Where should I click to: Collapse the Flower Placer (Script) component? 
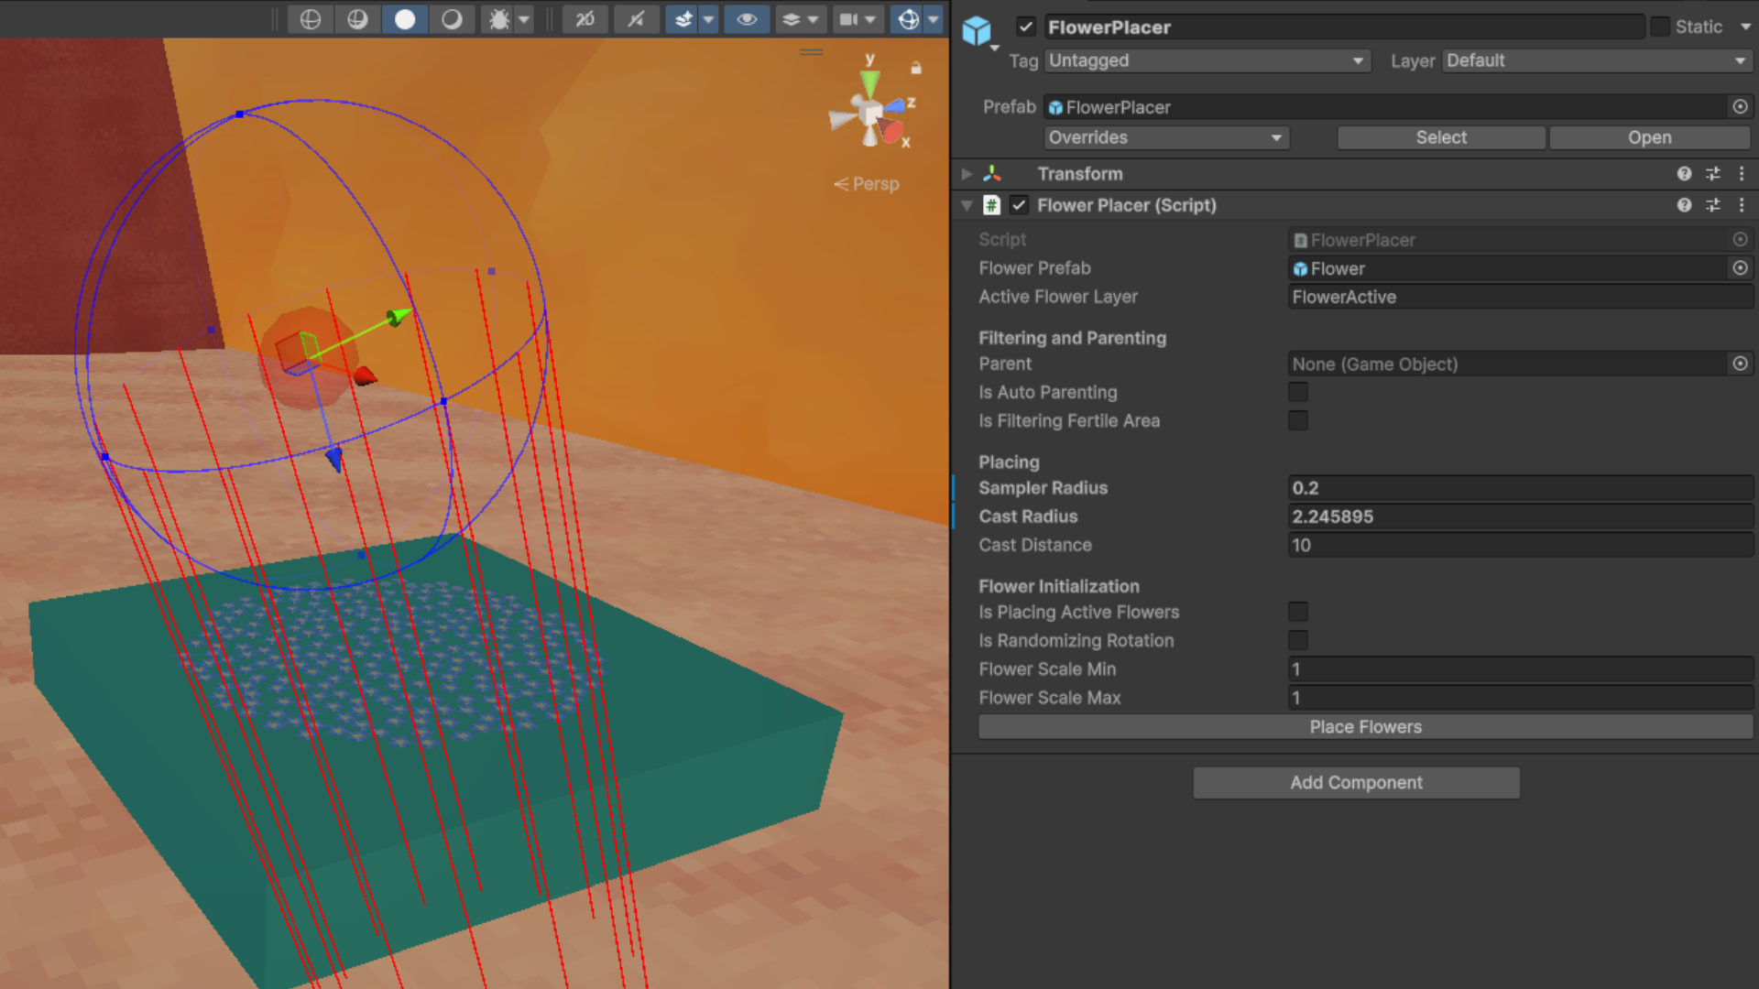click(967, 206)
